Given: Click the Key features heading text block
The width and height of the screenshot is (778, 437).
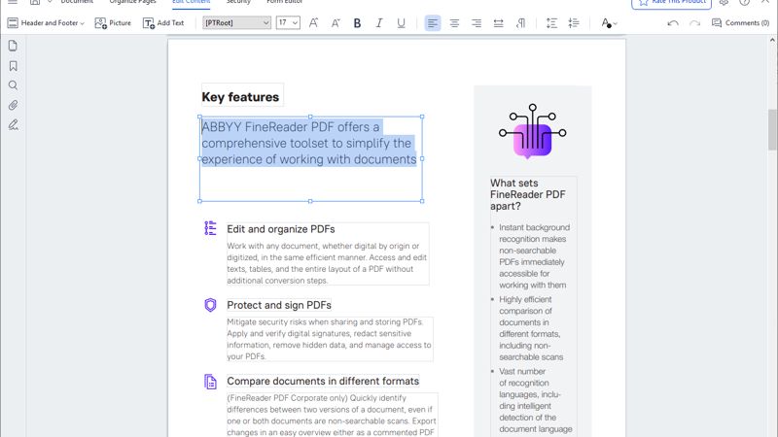Looking at the screenshot, I should click(240, 96).
